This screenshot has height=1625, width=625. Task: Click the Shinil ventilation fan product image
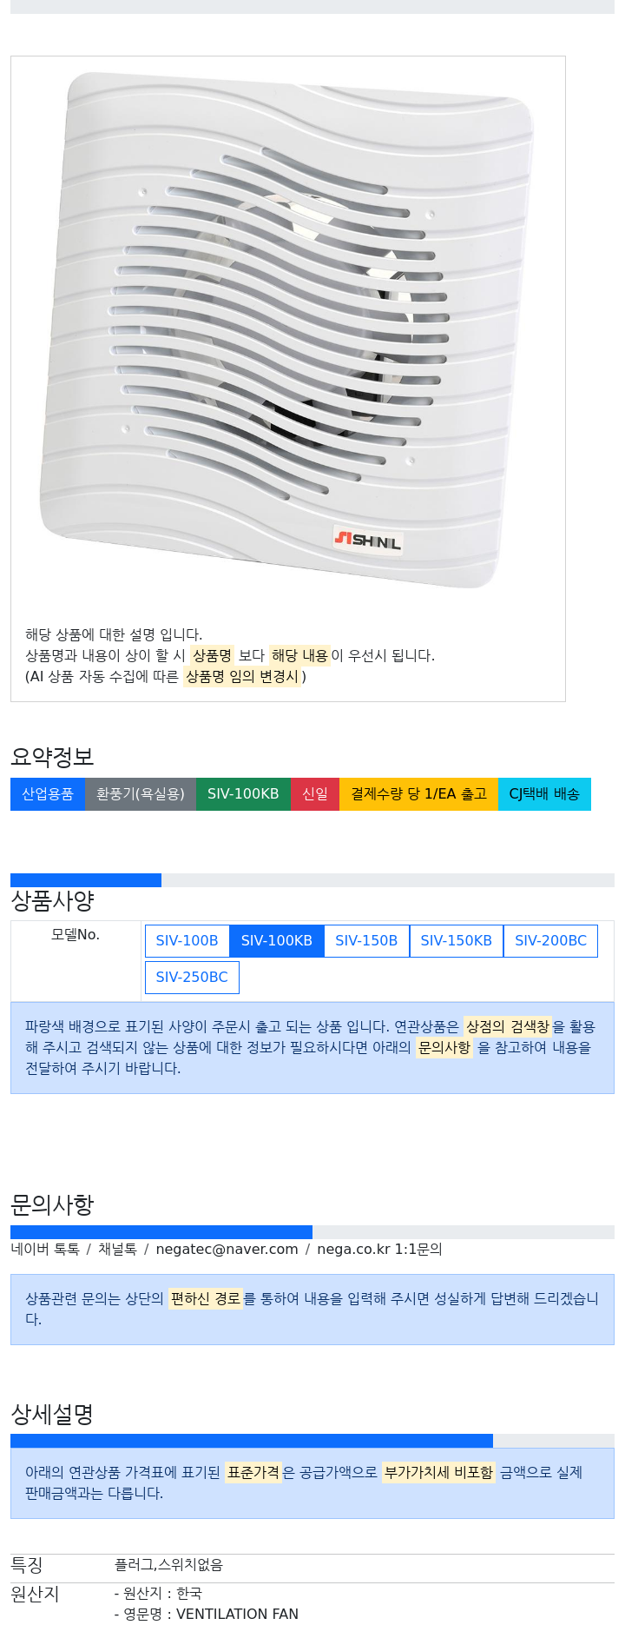(287, 330)
